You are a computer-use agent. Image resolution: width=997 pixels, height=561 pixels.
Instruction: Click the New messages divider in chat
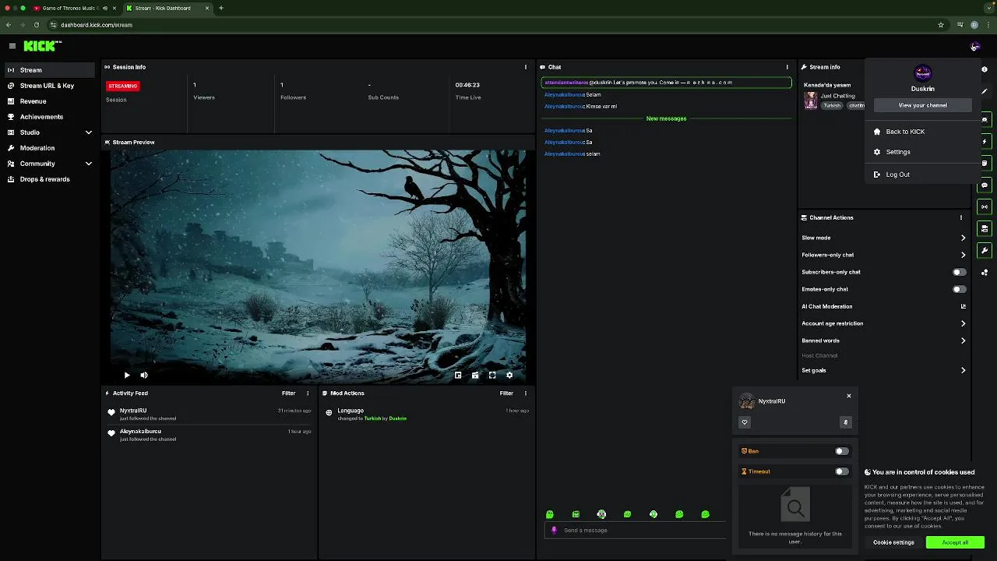tap(666, 118)
